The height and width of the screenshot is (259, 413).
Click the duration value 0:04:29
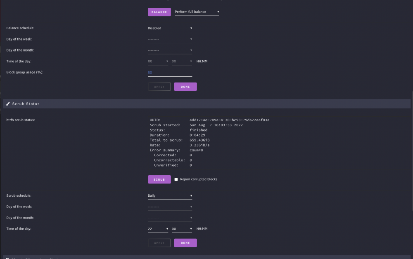coord(197,135)
